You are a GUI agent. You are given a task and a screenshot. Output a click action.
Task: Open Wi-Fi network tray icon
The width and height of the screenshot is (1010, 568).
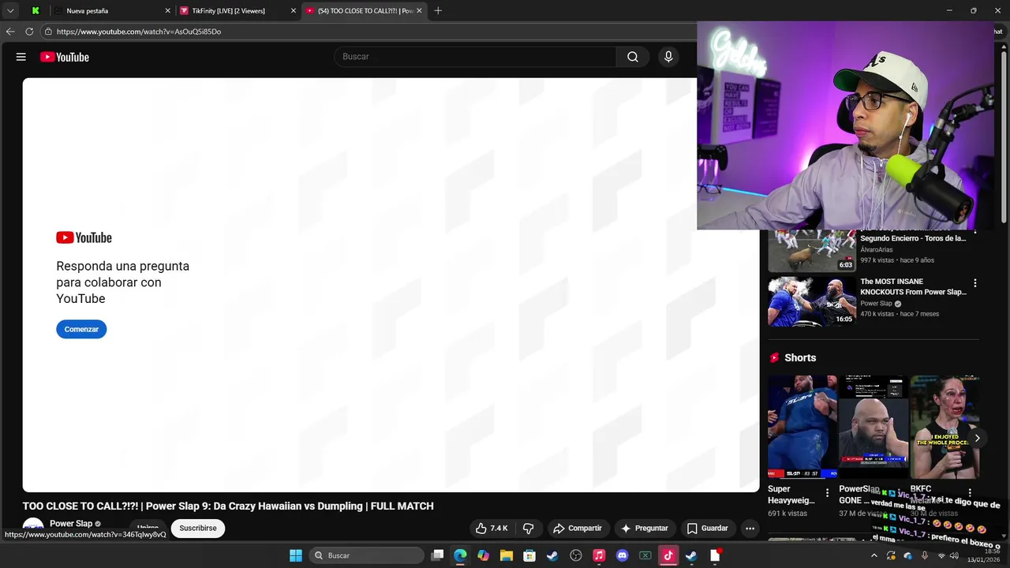[941, 555]
